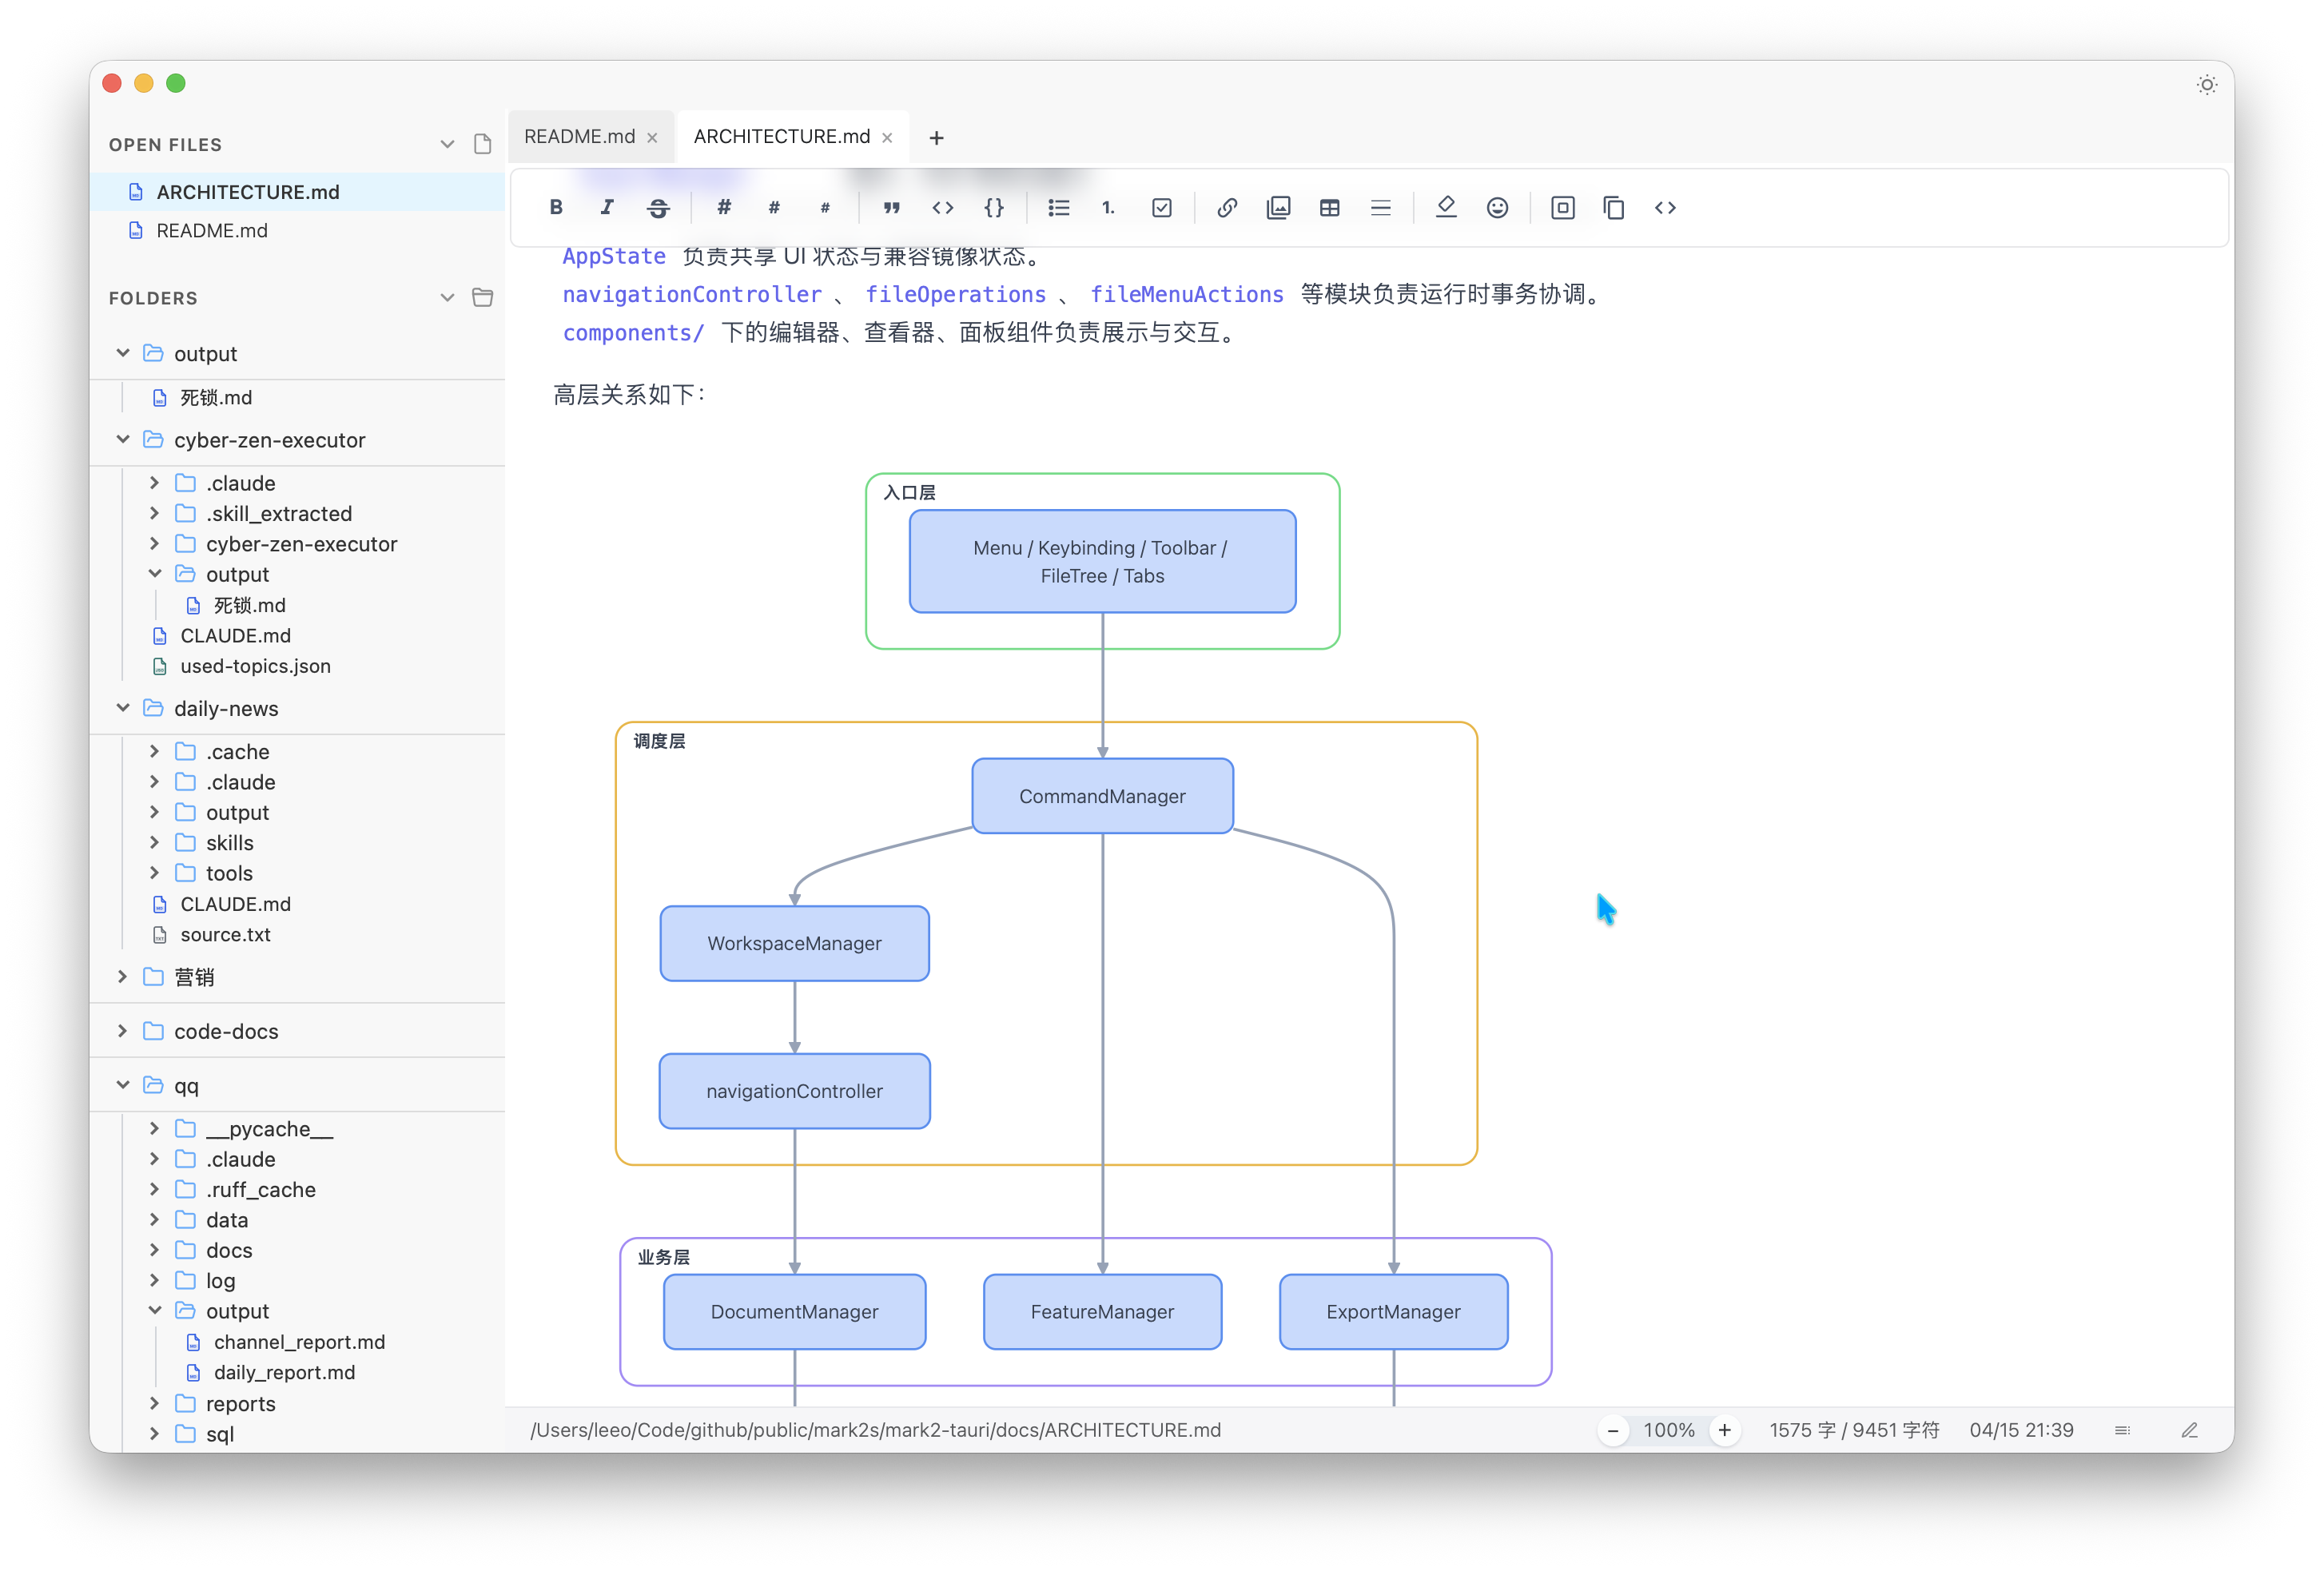2324x1571 pixels.
Task: Open ARCHITECTURE.md in Open Files list
Action: tap(297, 192)
